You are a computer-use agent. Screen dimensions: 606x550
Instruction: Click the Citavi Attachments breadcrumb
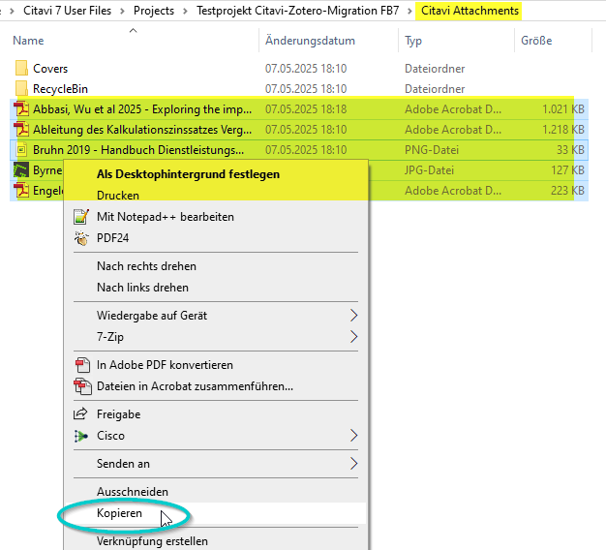click(470, 11)
